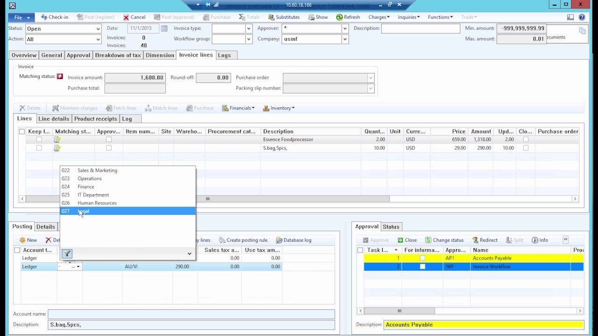The width and height of the screenshot is (598, 336).
Task: Click Redirect in the Approval pane
Action: point(485,240)
